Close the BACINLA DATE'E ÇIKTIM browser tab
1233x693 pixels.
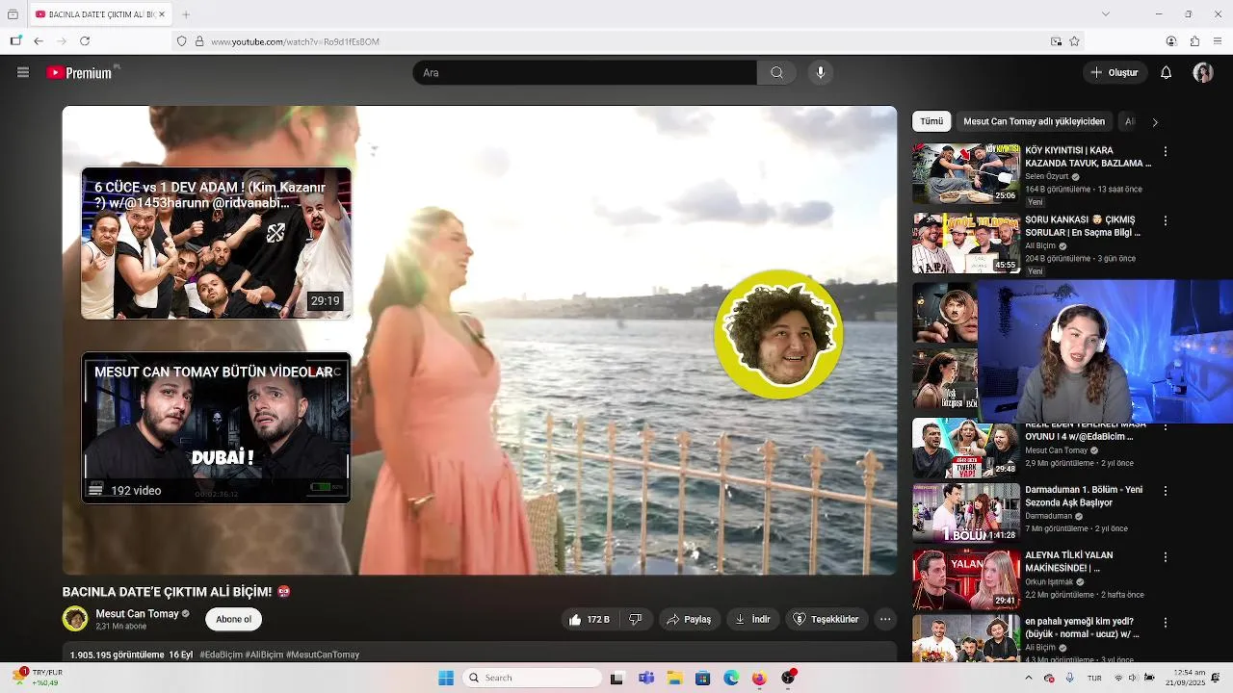162,14
